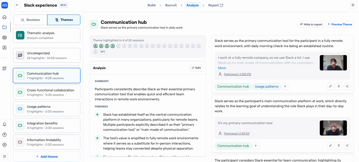Click the quote "It's my primary communication tool"
359x162 pixels.
(x=245, y=123)
